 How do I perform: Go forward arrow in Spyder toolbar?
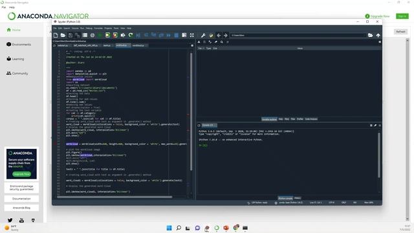pos(226,35)
